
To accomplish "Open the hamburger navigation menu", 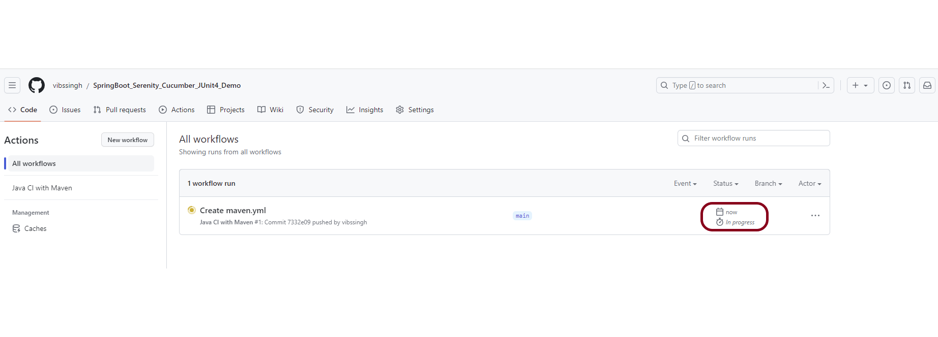I will [x=12, y=85].
